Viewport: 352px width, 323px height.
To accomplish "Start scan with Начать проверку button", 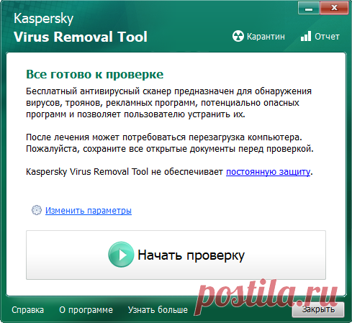I will [x=176, y=255].
